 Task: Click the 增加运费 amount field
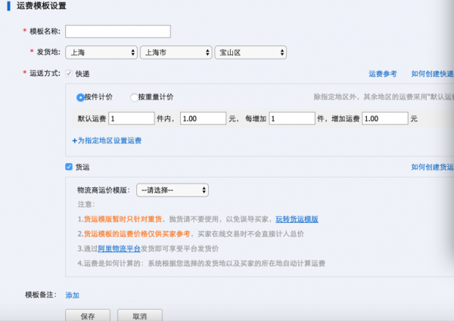[x=384, y=119]
